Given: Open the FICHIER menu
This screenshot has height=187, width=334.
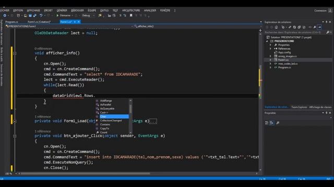Looking at the screenshot, I should [5, 10].
